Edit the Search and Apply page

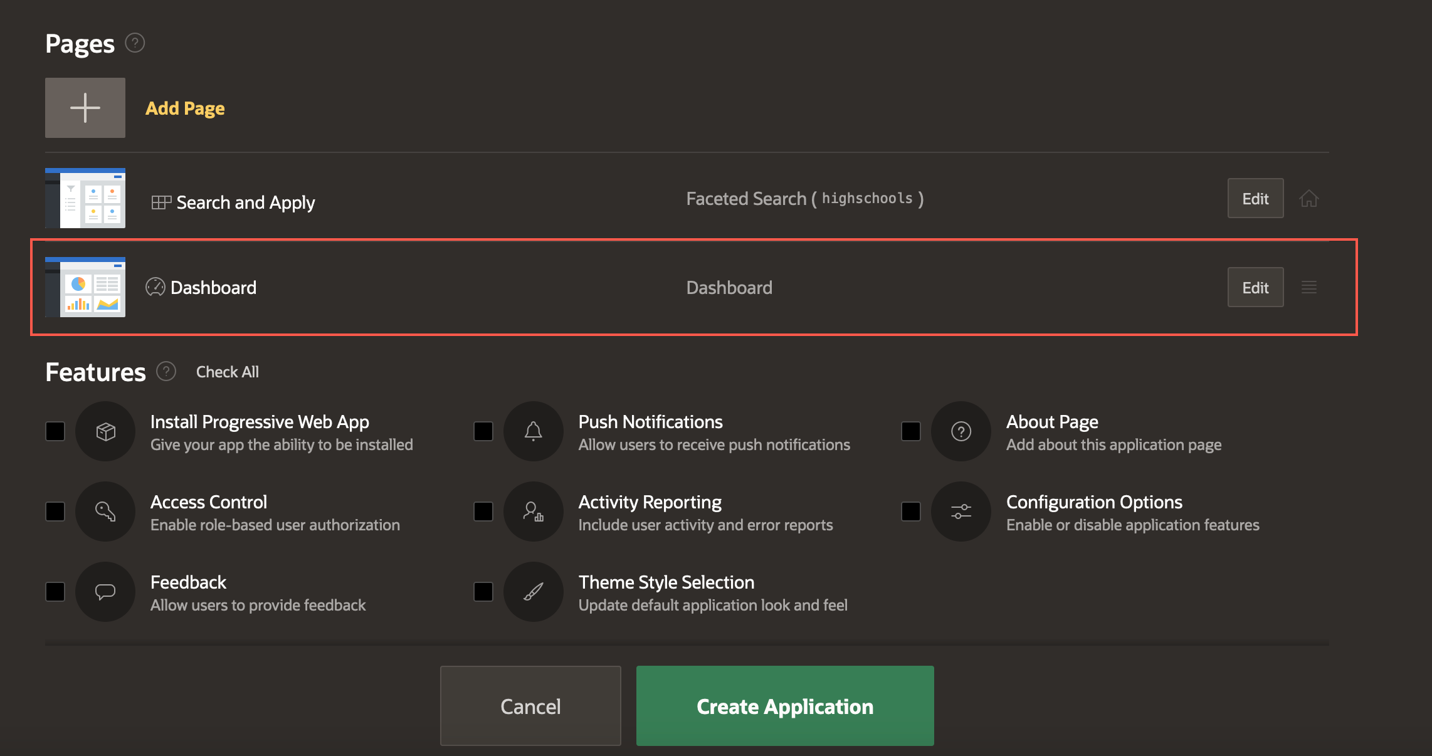click(1255, 199)
